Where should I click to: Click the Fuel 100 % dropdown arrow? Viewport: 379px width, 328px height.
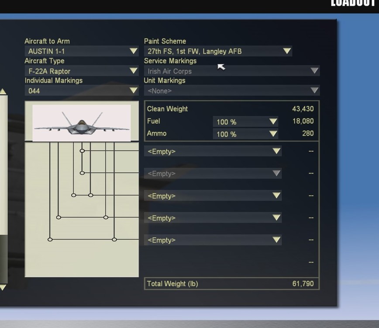point(273,122)
